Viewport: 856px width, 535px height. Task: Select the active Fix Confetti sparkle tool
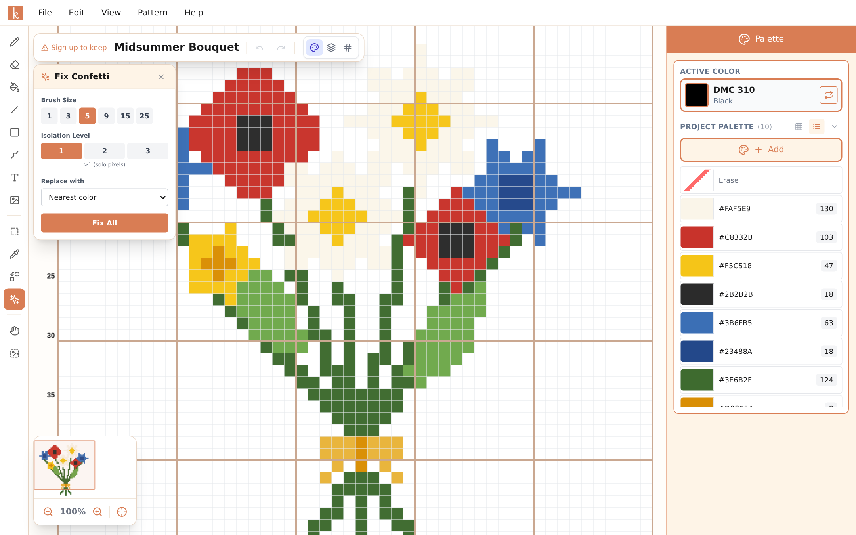tap(15, 299)
